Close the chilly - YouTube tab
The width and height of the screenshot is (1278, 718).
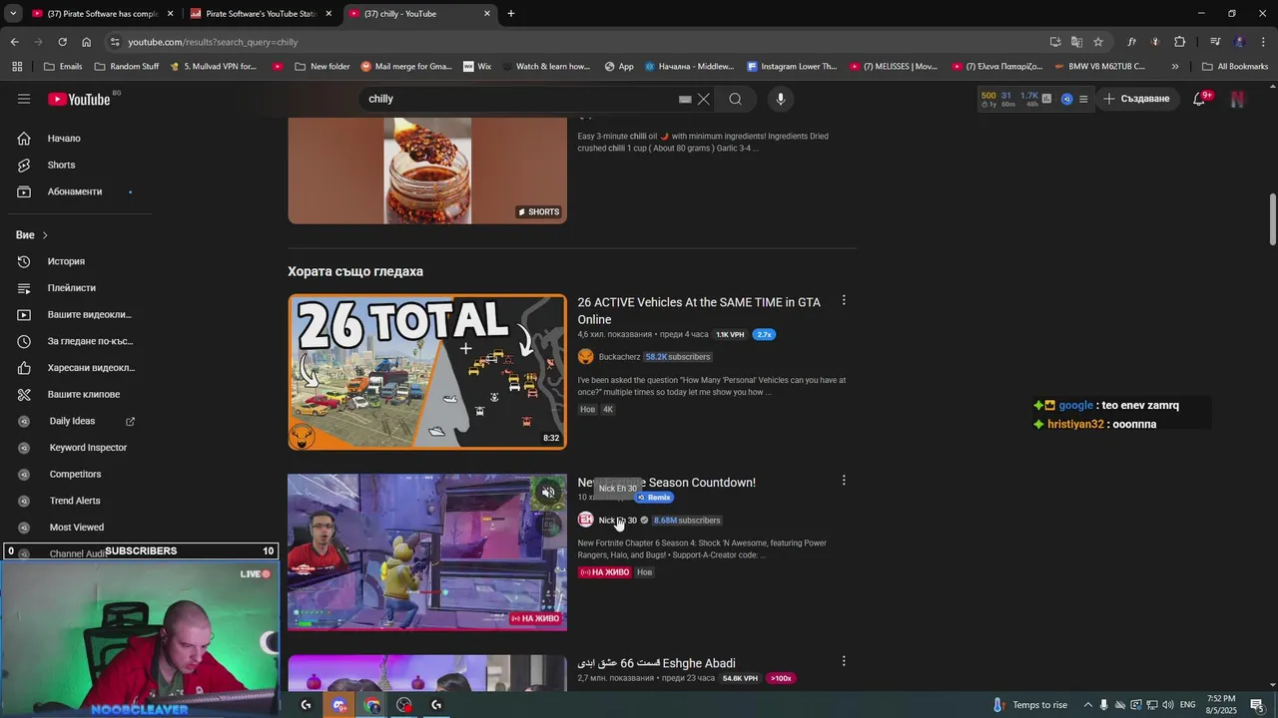(487, 14)
